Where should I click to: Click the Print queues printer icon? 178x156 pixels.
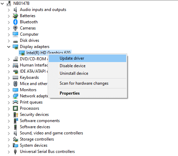[x=15, y=102]
